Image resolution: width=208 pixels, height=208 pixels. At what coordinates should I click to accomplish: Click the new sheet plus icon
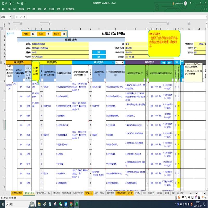click(x=191, y=193)
